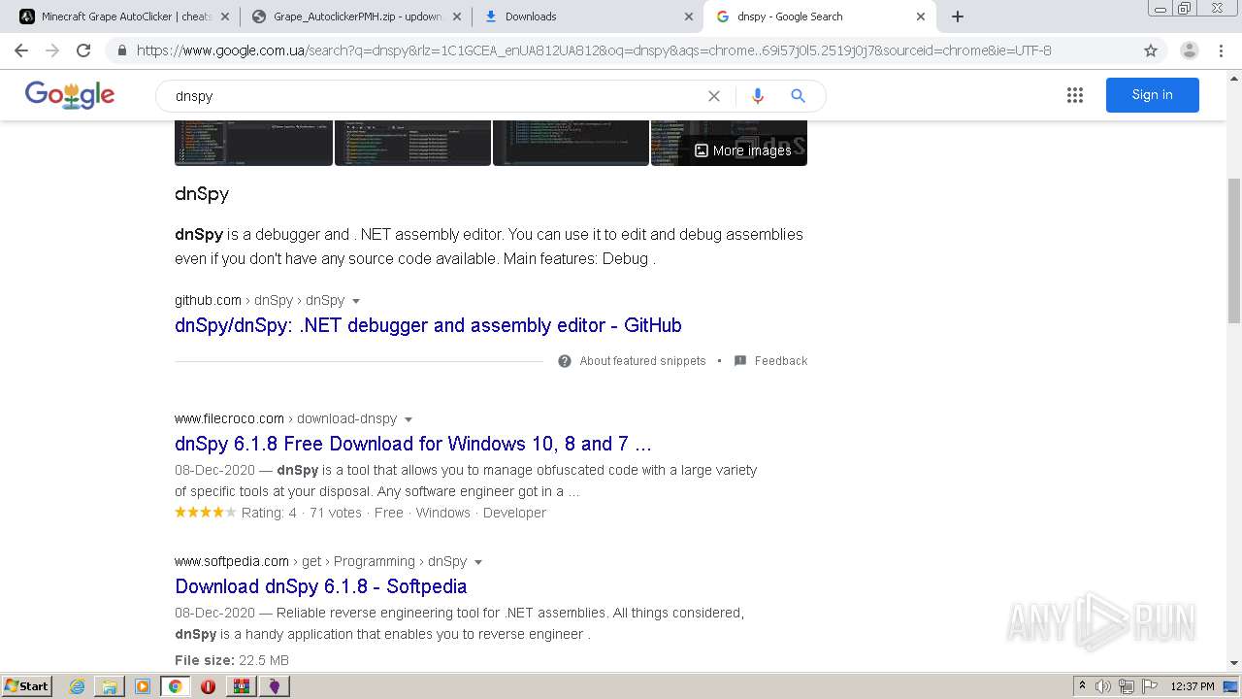Open the purple app icon in taskbar

click(x=275, y=686)
